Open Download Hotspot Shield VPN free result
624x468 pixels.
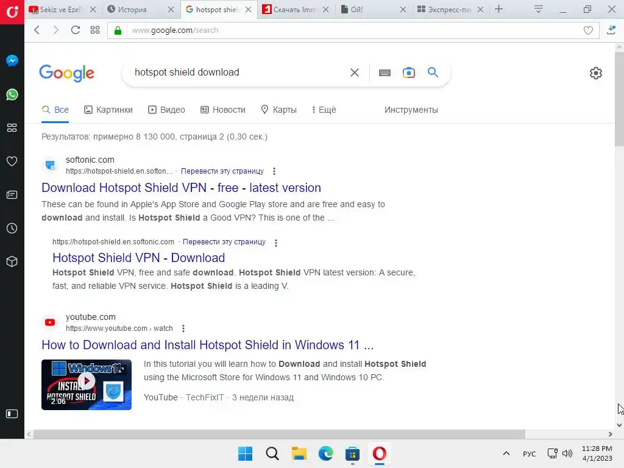click(181, 188)
